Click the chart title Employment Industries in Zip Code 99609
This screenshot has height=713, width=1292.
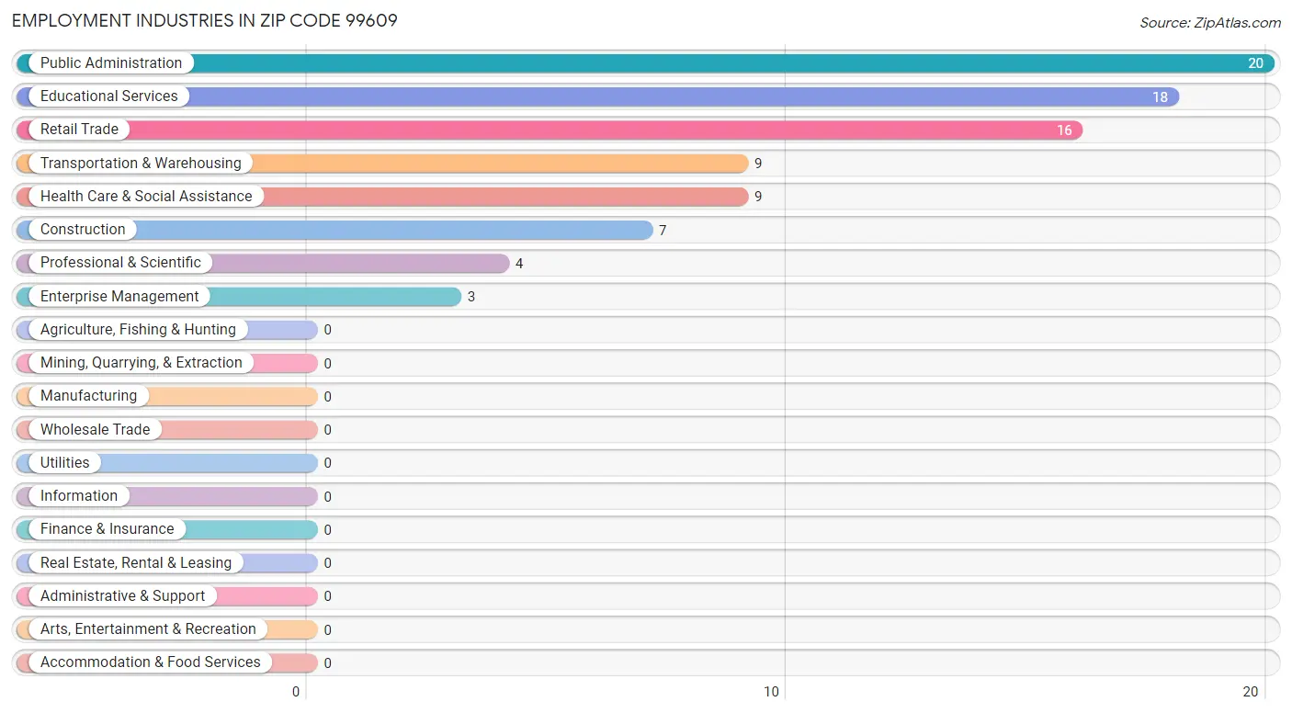coord(205,20)
